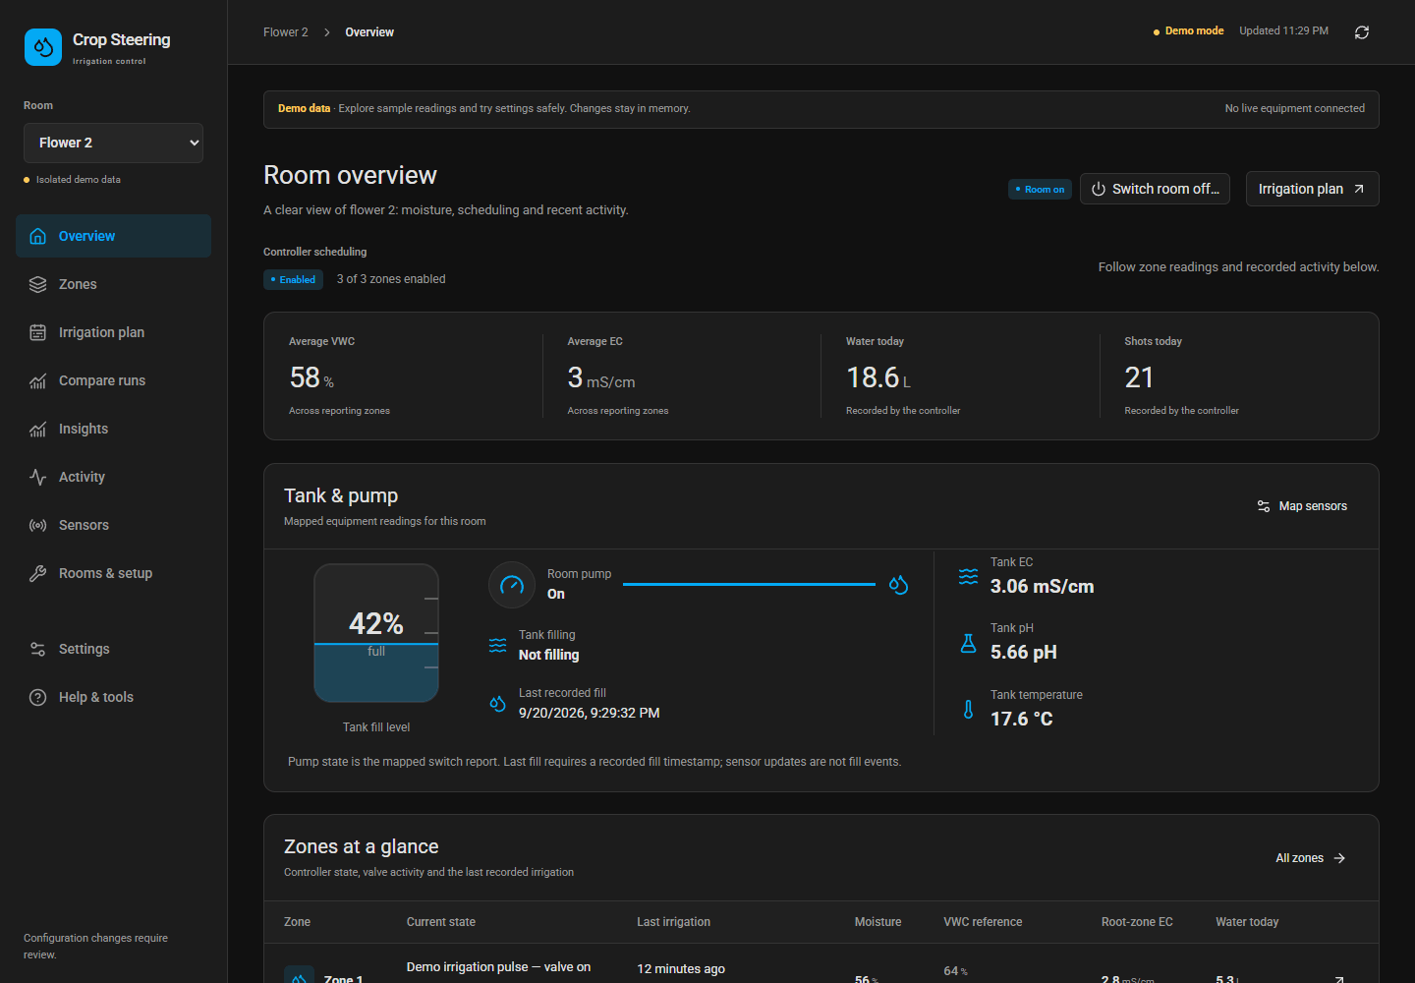Open Irrigation plan from the sidebar
Screen dimensions: 1415x983
point(113,332)
